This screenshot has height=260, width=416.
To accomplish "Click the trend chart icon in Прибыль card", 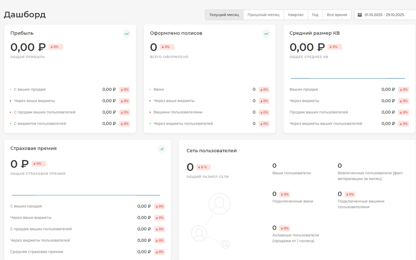I will pos(127,34).
